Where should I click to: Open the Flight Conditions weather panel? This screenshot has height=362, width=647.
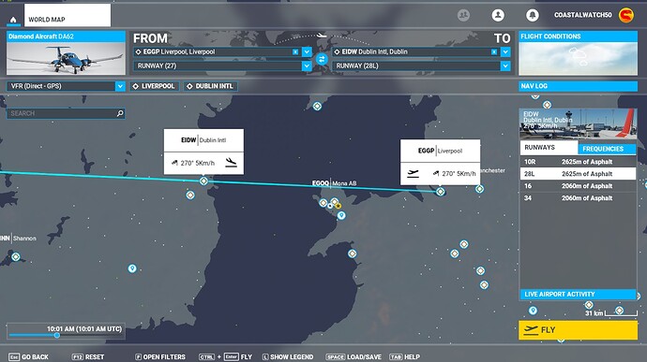point(578,53)
